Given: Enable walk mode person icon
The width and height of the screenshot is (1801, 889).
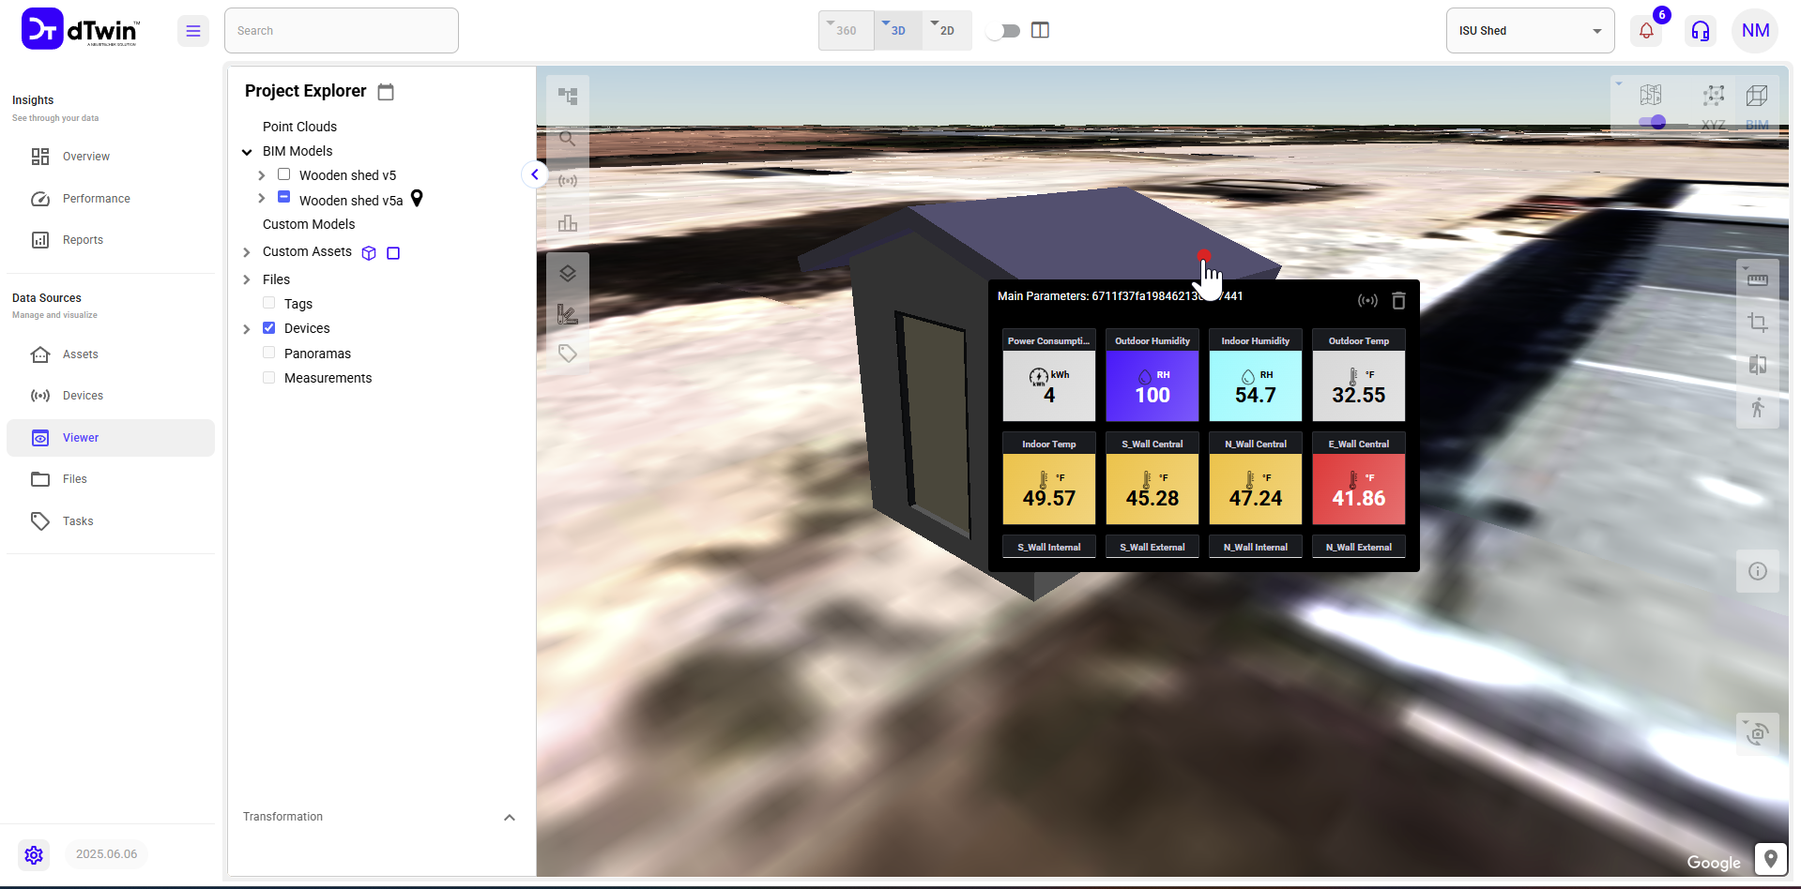Looking at the screenshot, I should pos(1758,407).
